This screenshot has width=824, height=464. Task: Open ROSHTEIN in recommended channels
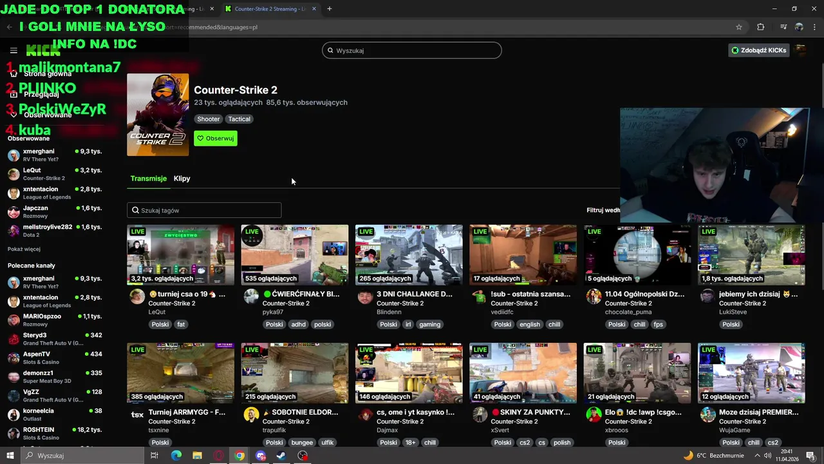(x=55, y=433)
